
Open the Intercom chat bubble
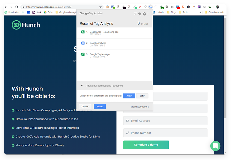pyautogui.click(x=215, y=146)
